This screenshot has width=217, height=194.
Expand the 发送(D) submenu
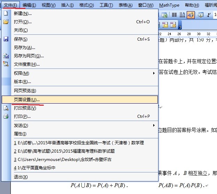pyautogui.click(x=80, y=125)
